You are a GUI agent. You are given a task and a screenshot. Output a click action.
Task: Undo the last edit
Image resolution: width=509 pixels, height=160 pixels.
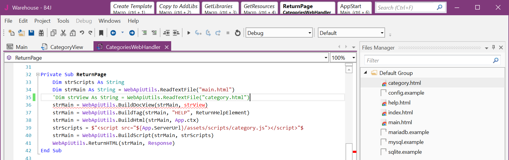(x=82, y=33)
